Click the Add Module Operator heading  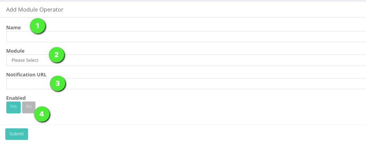coord(34,9)
